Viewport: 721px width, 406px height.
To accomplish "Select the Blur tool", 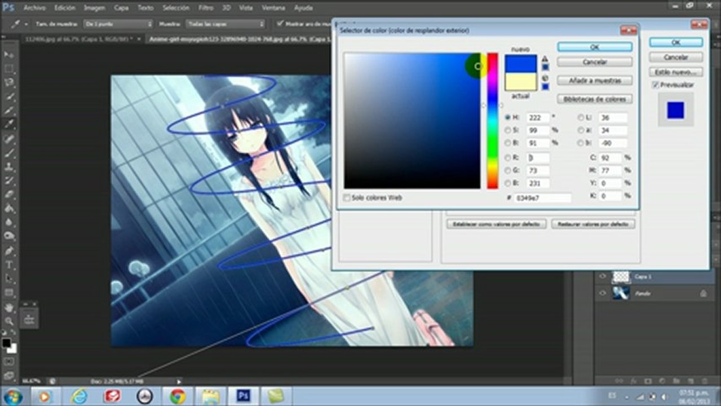I will [9, 223].
